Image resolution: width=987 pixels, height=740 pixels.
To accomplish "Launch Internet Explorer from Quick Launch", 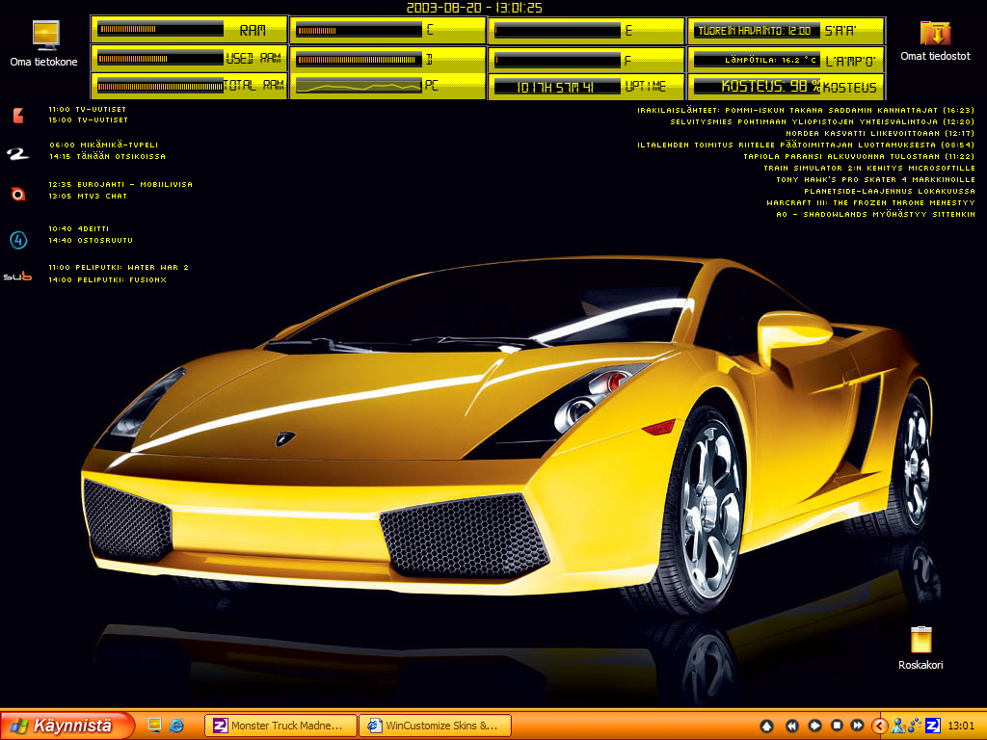I will pos(176,726).
